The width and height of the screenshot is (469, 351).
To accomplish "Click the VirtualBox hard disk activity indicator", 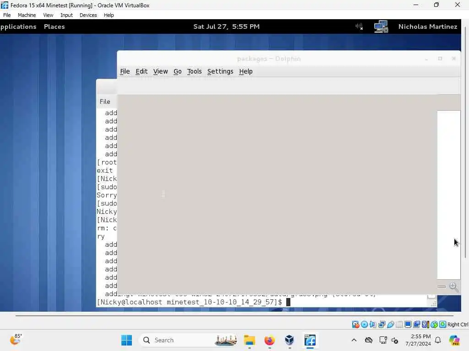I will tap(355, 324).
